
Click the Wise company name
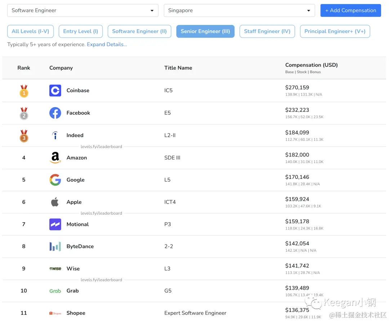(x=73, y=269)
